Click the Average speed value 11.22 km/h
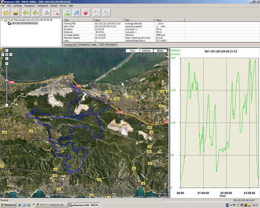The width and height of the screenshot is (260, 208). (100, 35)
